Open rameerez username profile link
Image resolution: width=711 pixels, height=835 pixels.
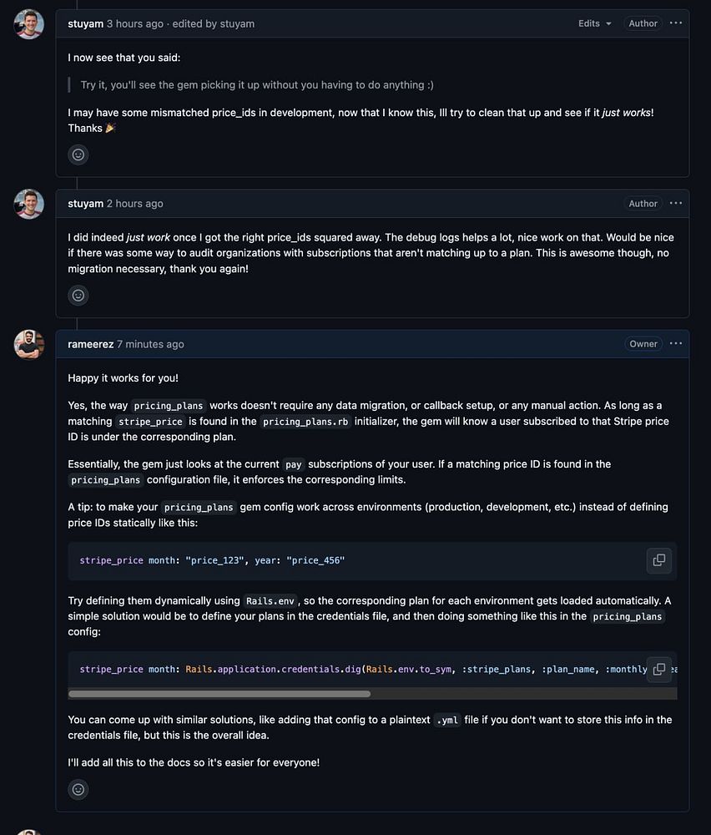pos(90,344)
